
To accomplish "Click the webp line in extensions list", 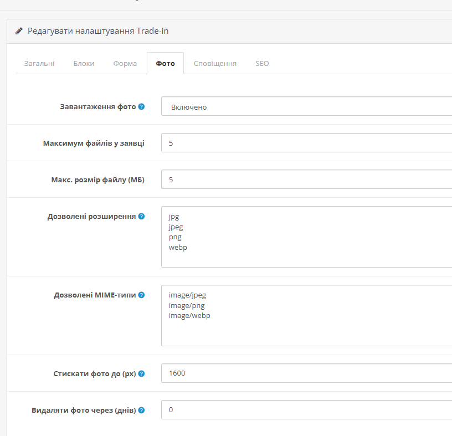I will [178, 248].
